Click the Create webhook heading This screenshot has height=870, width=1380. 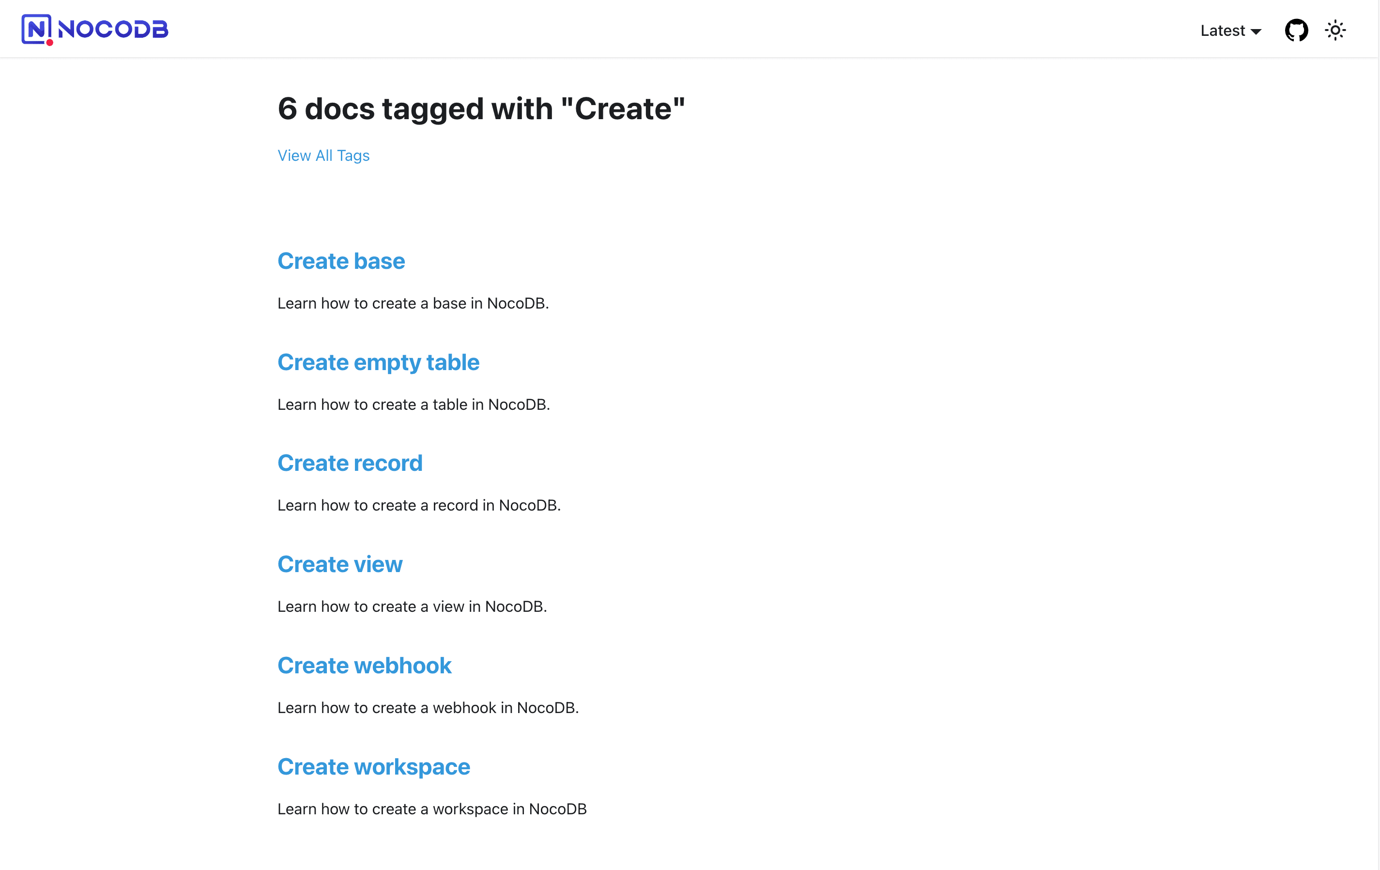(x=365, y=665)
